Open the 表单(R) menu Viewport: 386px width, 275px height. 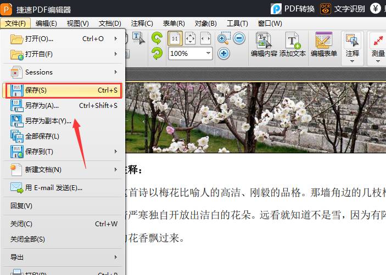point(174,24)
